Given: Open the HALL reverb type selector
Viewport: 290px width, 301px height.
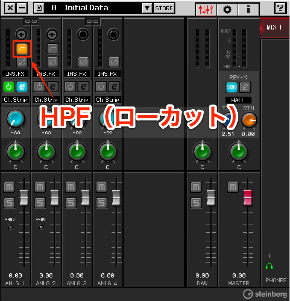Looking at the screenshot, I should pyautogui.click(x=238, y=100).
